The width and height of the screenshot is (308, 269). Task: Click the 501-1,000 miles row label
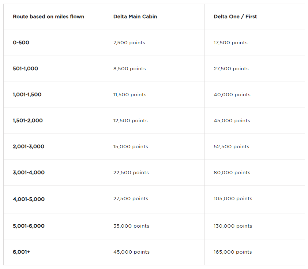click(x=25, y=68)
